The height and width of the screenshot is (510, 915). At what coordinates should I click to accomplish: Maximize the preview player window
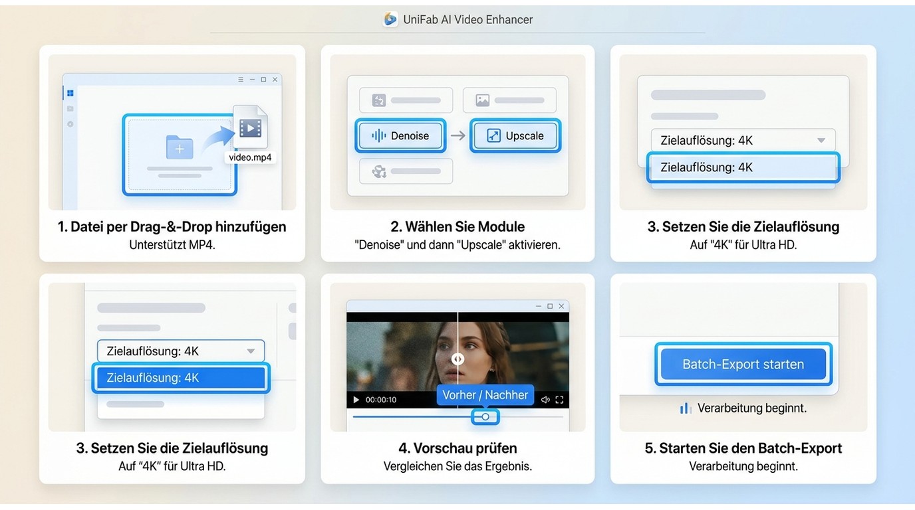(550, 306)
